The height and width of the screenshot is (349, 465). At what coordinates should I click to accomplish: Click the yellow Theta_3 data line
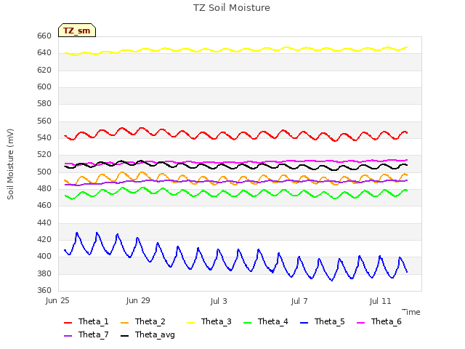coord(235,51)
